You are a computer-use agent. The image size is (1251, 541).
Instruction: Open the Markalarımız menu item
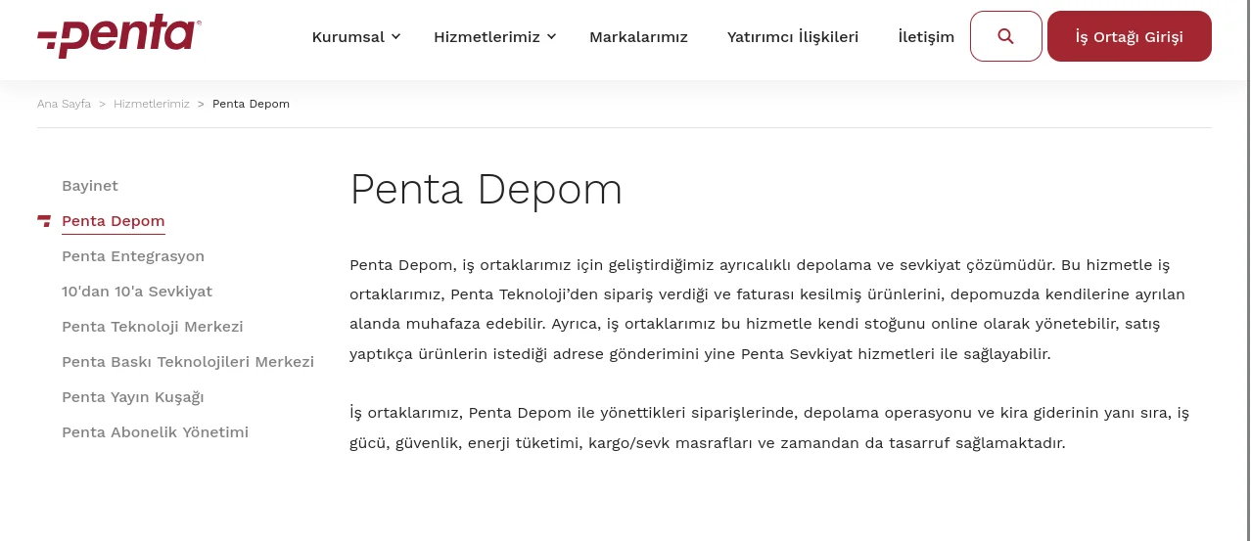(x=638, y=37)
